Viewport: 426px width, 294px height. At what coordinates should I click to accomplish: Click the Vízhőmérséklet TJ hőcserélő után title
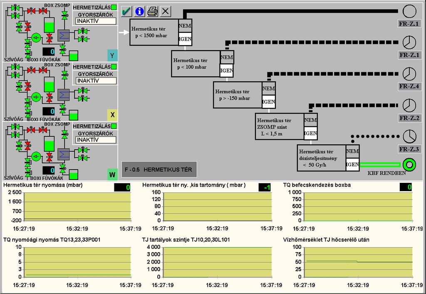point(326,240)
